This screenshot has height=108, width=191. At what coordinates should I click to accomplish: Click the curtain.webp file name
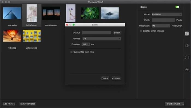[x=51, y=25]
